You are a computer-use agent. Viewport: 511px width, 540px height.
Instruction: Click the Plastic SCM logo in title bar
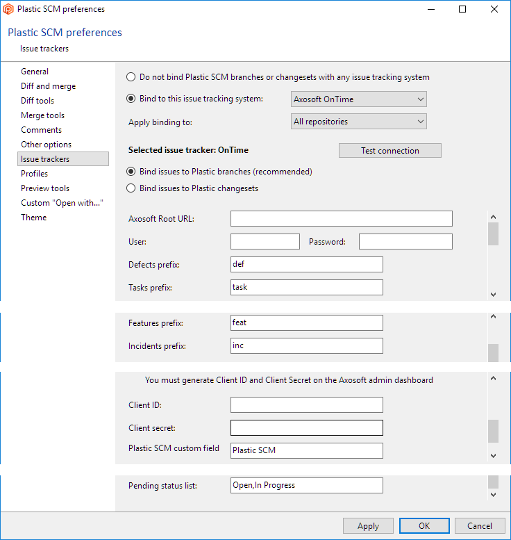(8, 9)
